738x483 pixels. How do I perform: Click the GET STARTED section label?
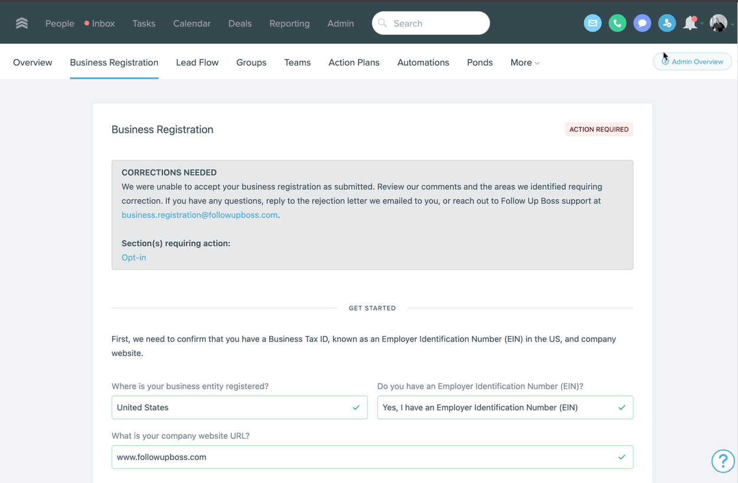pyautogui.click(x=373, y=308)
